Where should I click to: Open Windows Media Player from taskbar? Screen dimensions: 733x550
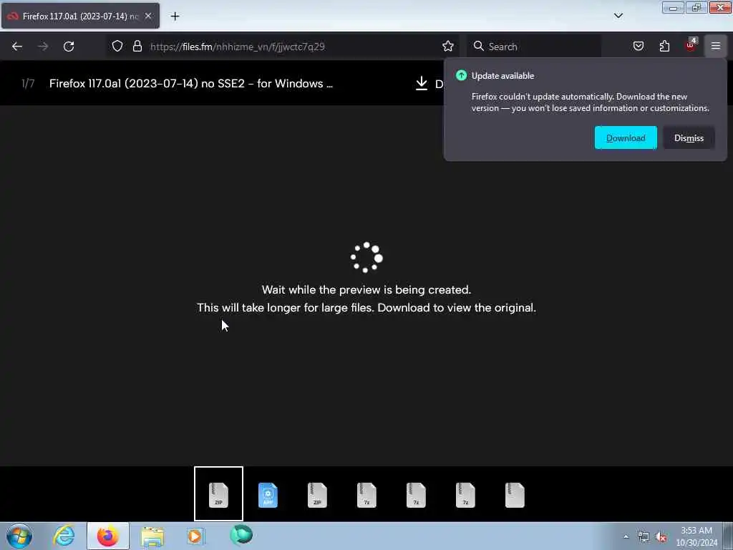click(196, 536)
